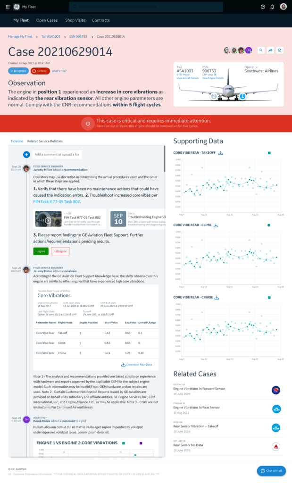Viewport: 292px width, 483px height.
Task: Download Core Vibe Rear Cruise chart
Action: [217, 298]
